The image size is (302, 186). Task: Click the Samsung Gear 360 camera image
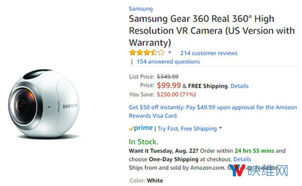click(x=44, y=104)
